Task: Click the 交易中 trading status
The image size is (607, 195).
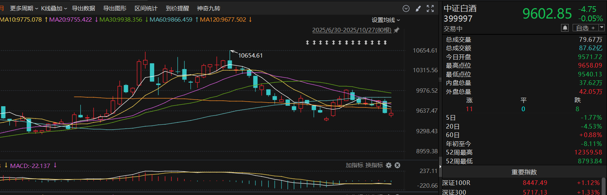Action: point(453,29)
